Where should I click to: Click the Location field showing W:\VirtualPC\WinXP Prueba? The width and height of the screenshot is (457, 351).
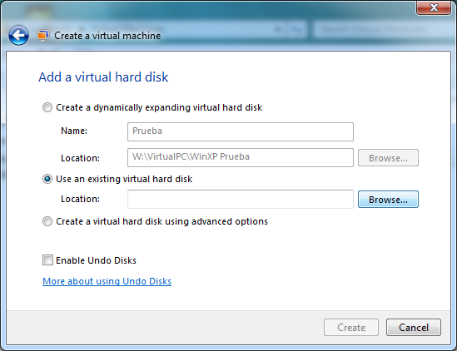pos(241,157)
